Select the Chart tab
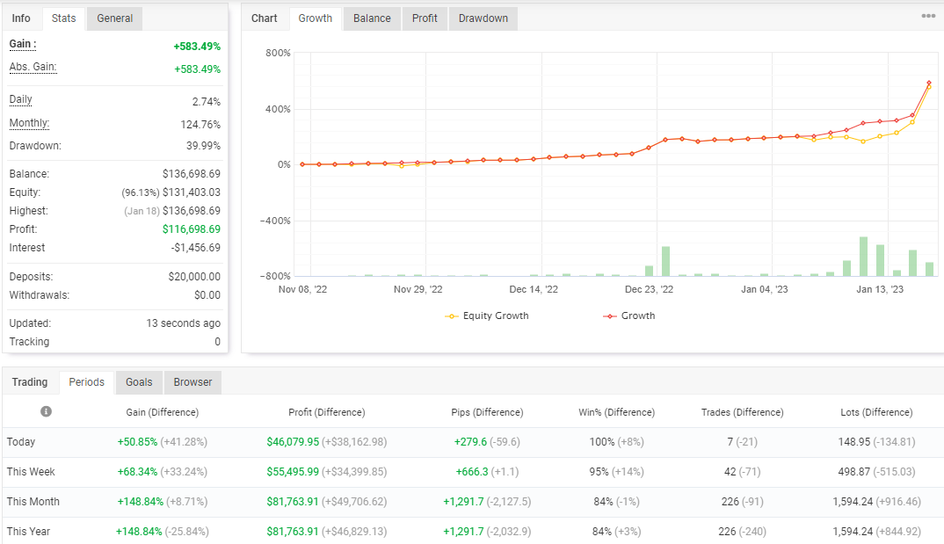This screenshot has width=944, height=544. coord(265,18)
